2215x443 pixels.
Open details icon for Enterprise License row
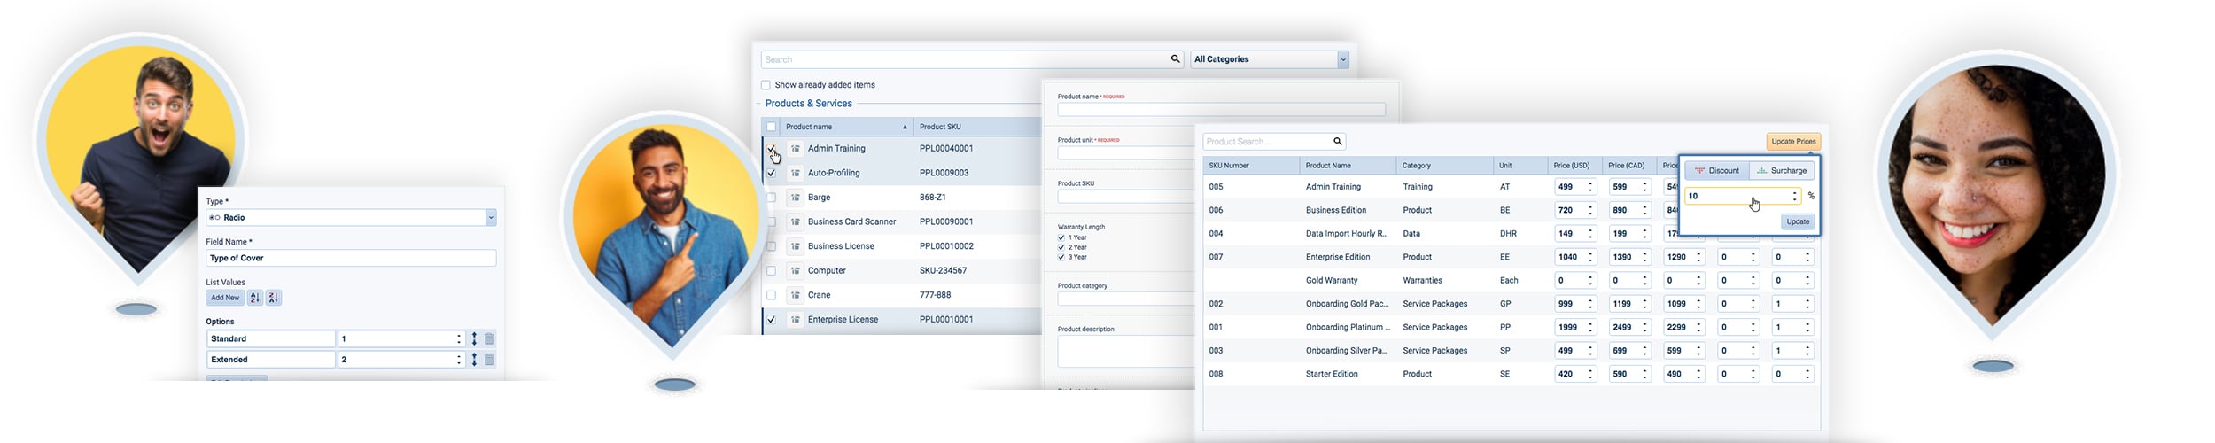point(796,320)
